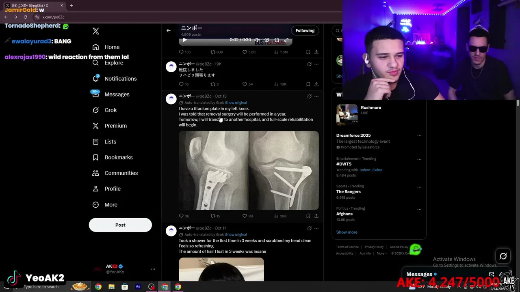520x292 pixels.
Task: Click Show more under trends
Action: (347, 232)
